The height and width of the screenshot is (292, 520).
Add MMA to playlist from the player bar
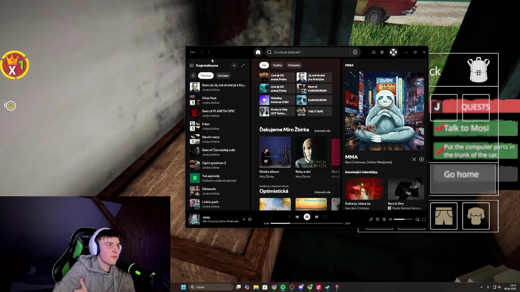pos(250,219)
